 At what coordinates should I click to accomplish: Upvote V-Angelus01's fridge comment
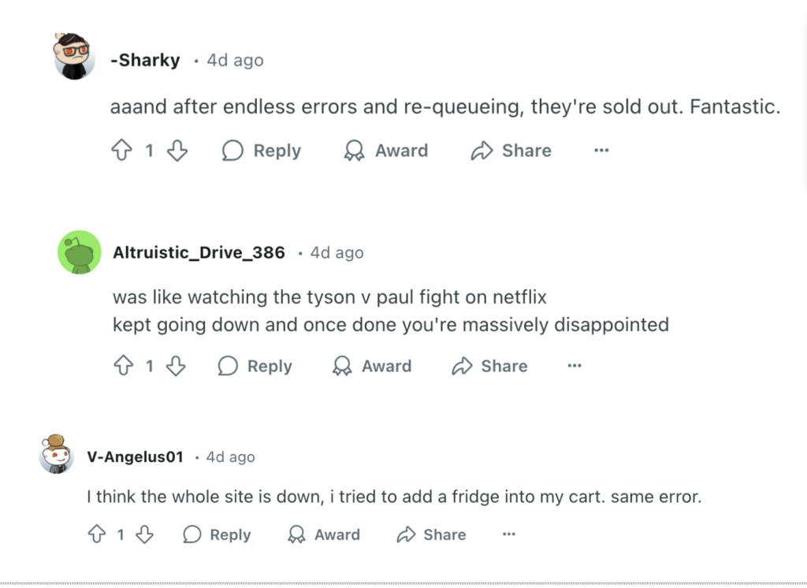tap(96, 534)
